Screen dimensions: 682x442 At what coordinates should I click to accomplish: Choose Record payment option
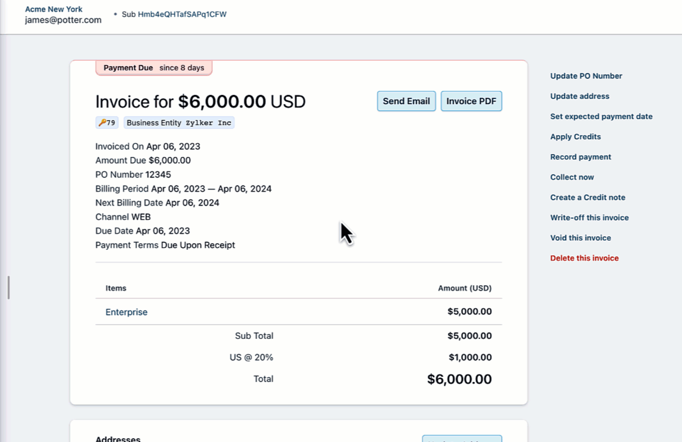click(580, 157)
